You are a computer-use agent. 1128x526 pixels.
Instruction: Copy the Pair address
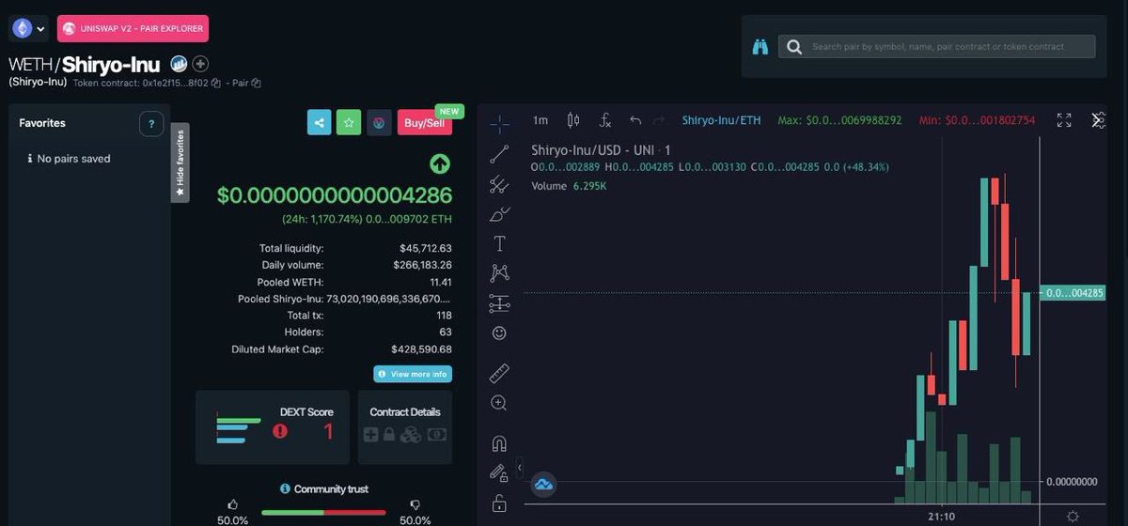pyautogui.click(x=256, y=83)
